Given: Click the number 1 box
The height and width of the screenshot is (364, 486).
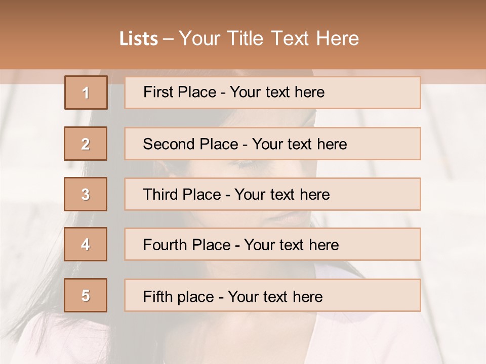Looking at the screenshot, I should tap(86, 93).
